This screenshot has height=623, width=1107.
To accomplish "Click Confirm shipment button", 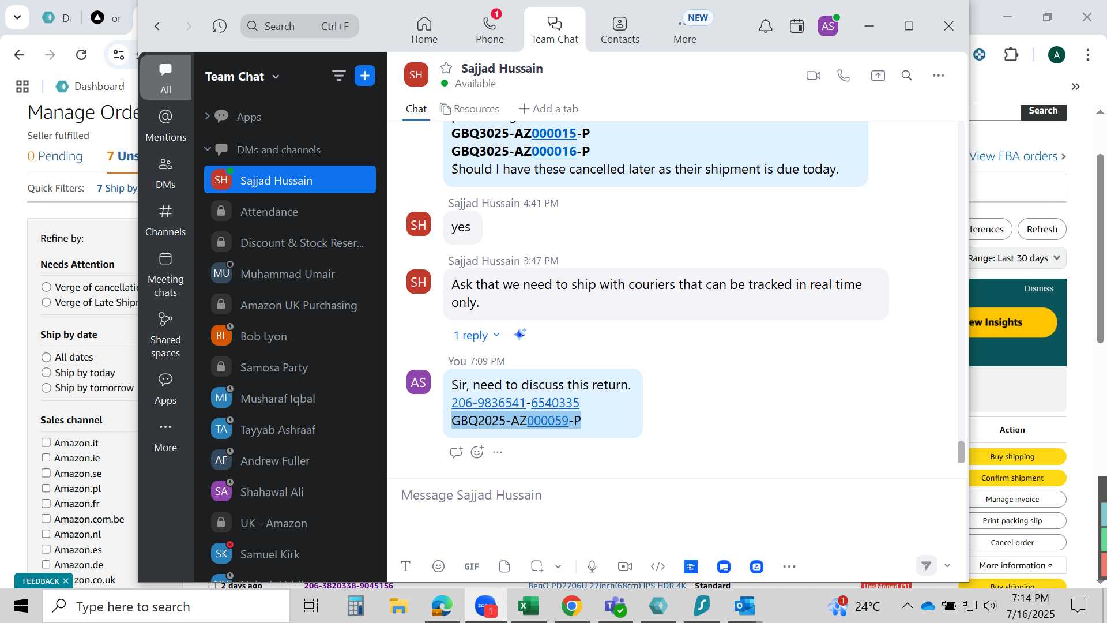I will pyautogui.click(x=1012, y=478).
